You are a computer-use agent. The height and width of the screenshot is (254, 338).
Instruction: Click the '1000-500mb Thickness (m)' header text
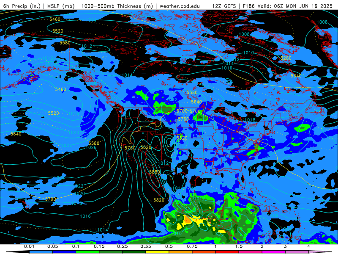tap(117, 6)
